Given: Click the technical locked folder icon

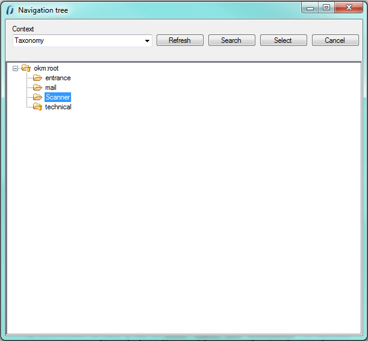Looking at the screenshot, I should 37,107.
